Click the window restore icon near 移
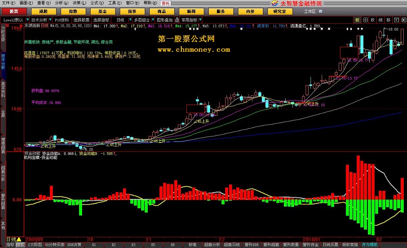This screenshot has height=248, width=407. tap(396, 20)
